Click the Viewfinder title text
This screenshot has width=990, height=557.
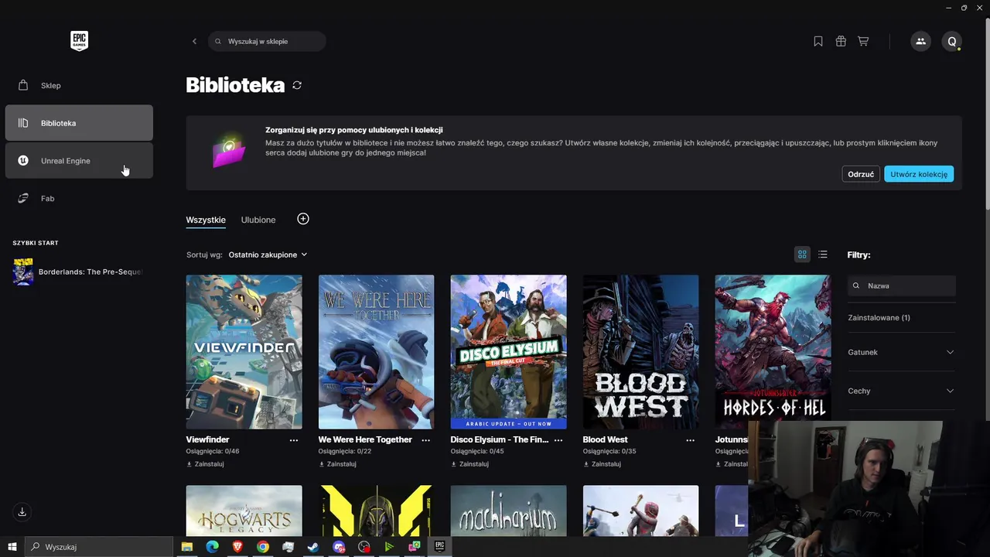click(x=208, y=439)
